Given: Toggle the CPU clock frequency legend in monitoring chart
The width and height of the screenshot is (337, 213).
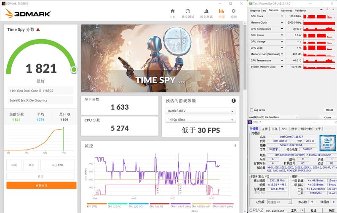Looking at the screenshot, I should pyautogui.click(x=181, y=205).
